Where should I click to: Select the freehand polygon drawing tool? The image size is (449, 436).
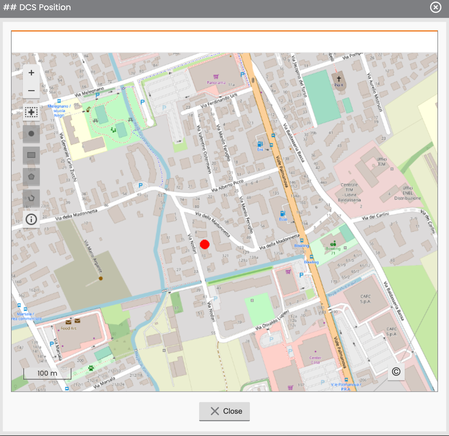[x=31, y=198]
